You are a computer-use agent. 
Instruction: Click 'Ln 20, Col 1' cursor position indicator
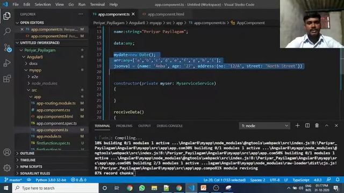pyautogui.click(x=225, y=180)
